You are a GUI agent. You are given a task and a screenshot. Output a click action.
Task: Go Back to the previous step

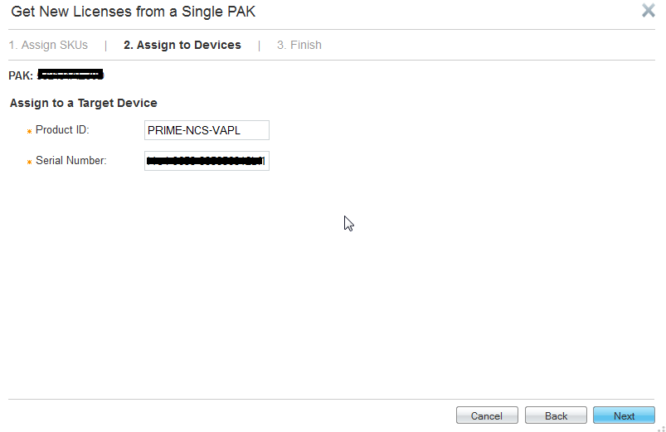coord(556,415)
